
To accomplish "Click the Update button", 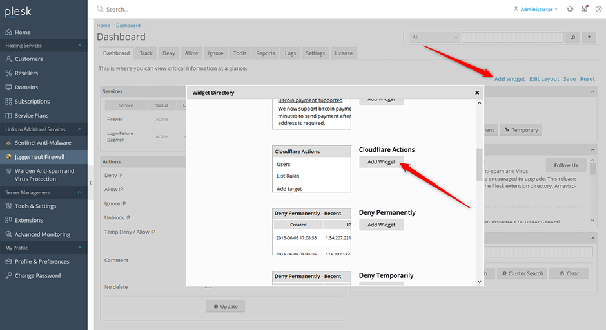I will click(226, 306).
